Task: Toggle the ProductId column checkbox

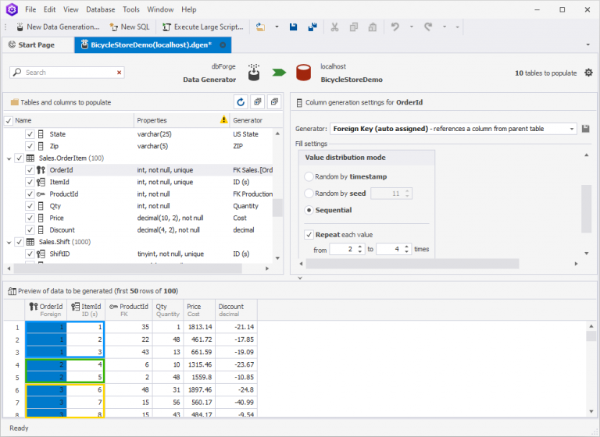Action: [x=30, y=194]
